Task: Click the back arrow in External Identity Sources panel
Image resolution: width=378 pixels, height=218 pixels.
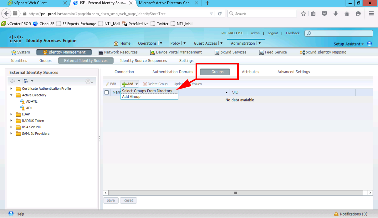Action: [13, 81]
